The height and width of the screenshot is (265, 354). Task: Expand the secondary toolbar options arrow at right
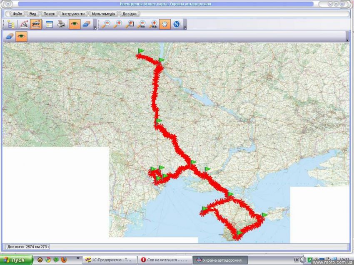tap(347, 40)
